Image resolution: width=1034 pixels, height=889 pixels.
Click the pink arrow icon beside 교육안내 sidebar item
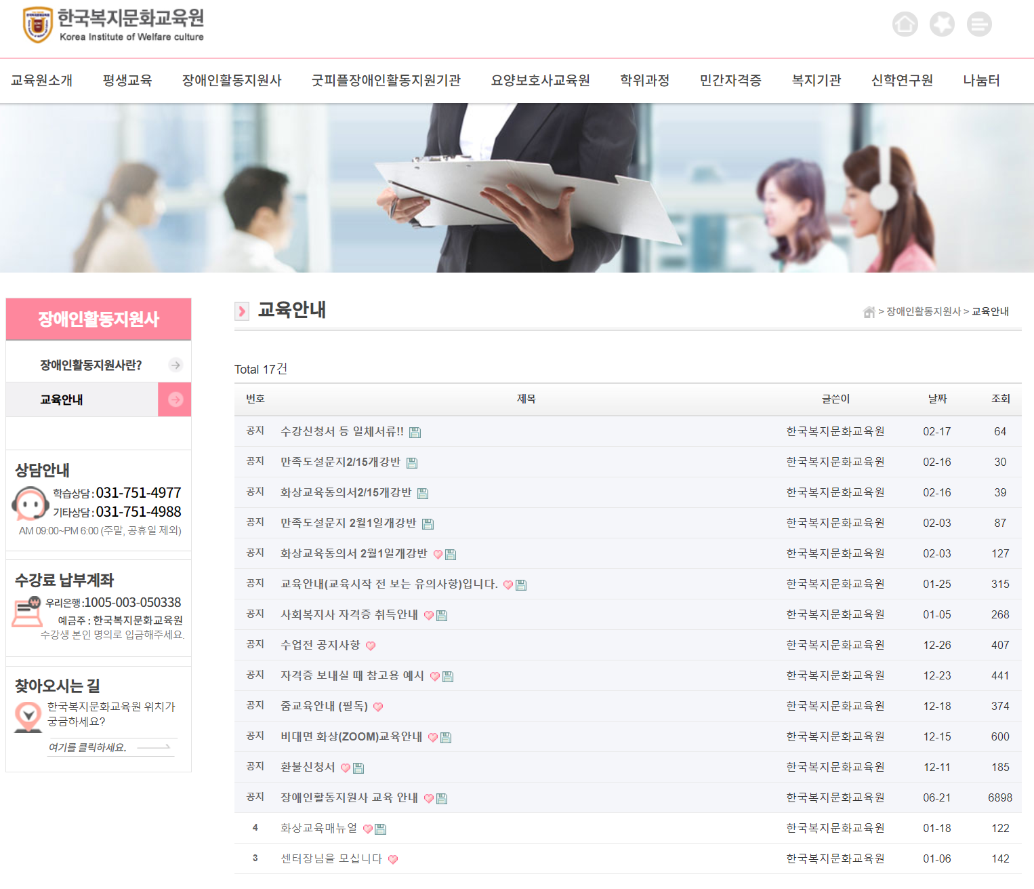[x=175, y=399]
